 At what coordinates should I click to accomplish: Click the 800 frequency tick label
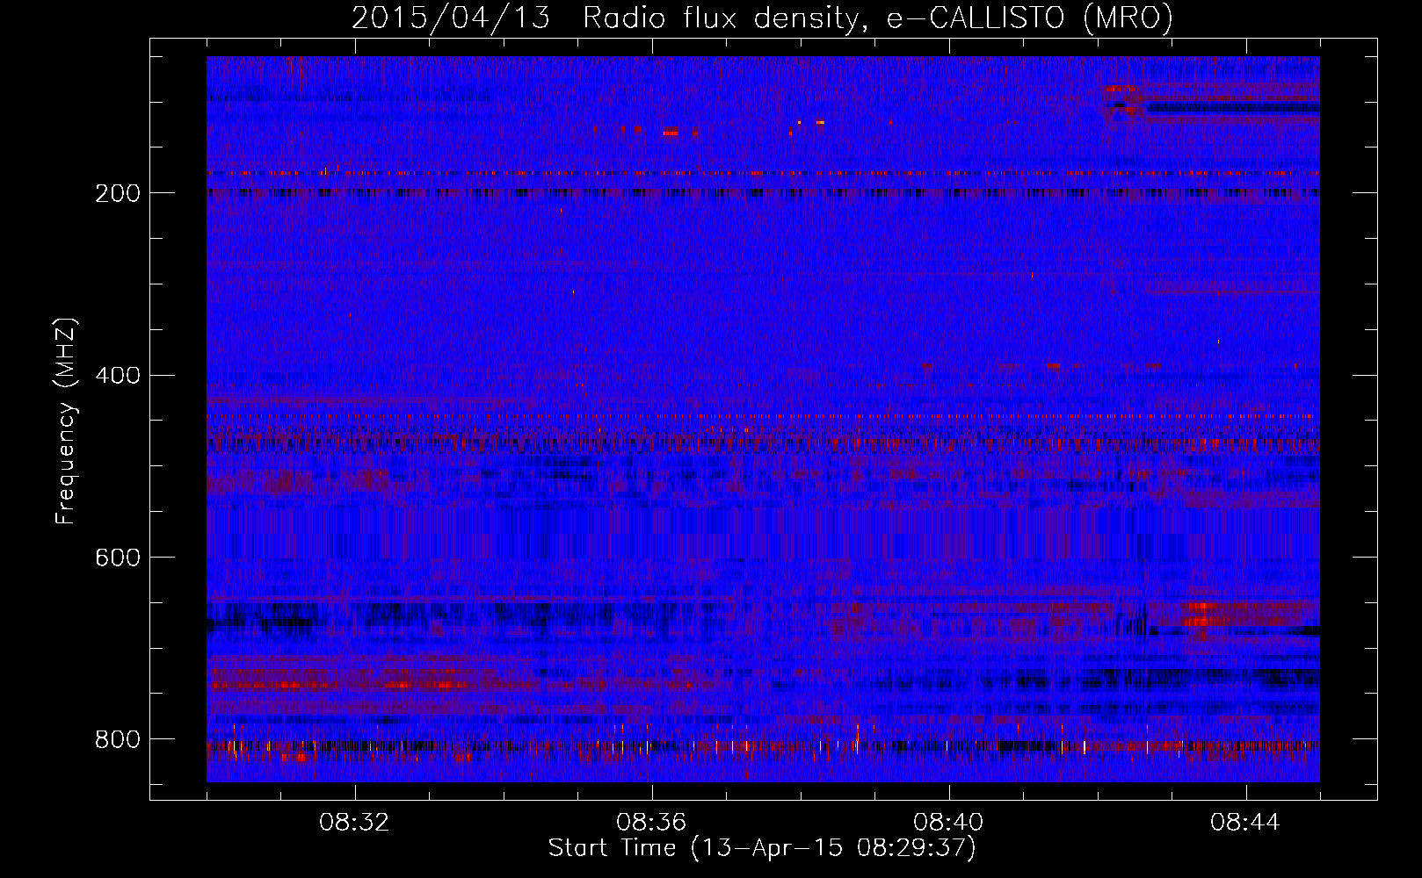(117, 739)
